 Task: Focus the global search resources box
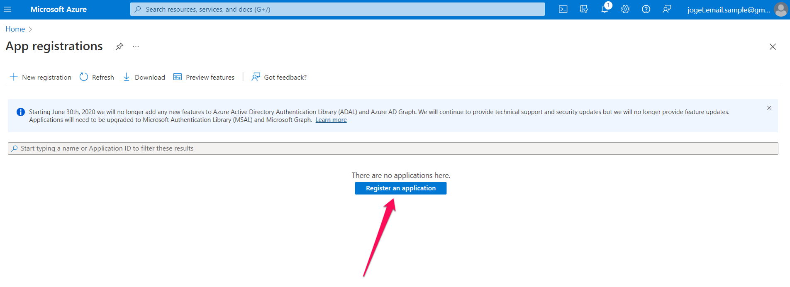point(337,9)
